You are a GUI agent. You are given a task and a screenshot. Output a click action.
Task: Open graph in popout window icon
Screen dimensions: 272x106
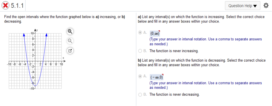coord(70,51)
